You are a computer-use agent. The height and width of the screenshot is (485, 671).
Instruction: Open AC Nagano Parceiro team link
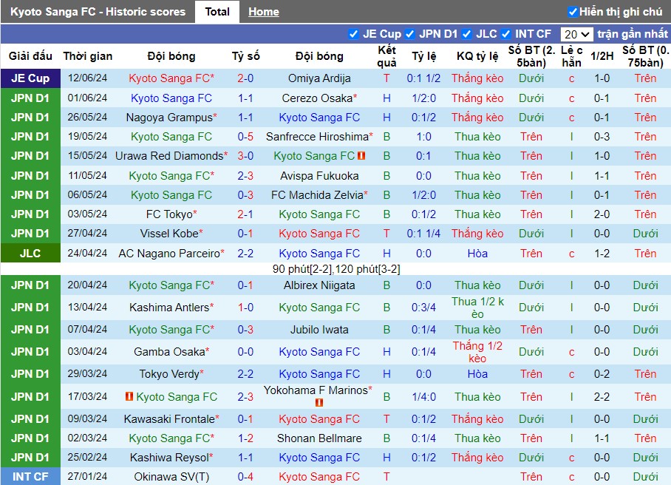(x=169, y=253)
